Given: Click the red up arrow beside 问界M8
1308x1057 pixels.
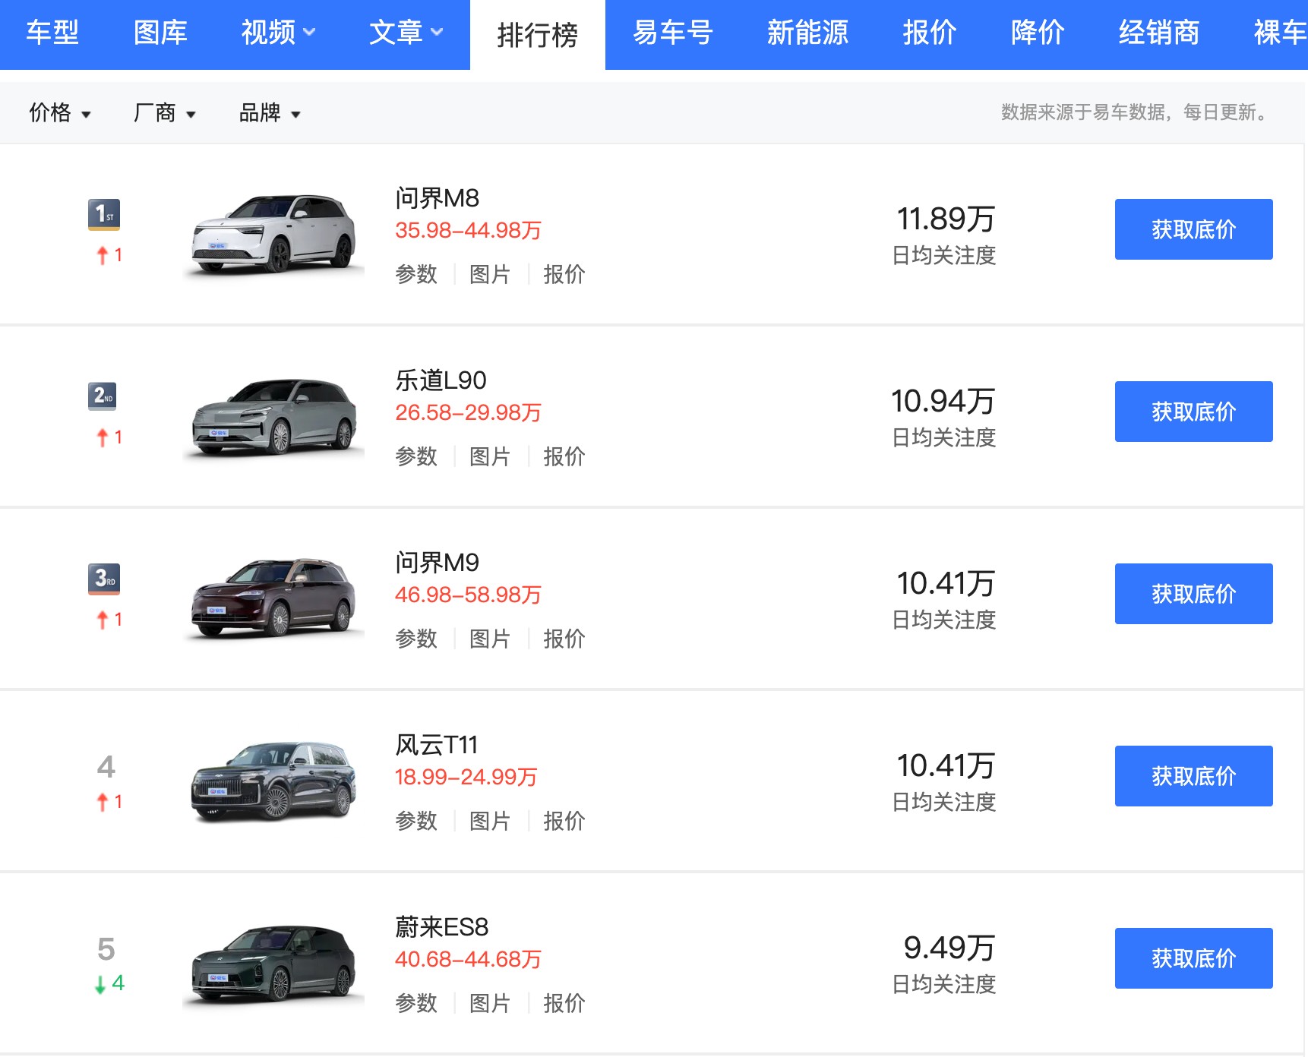Looking at the screenshot, I should (103, 256).
